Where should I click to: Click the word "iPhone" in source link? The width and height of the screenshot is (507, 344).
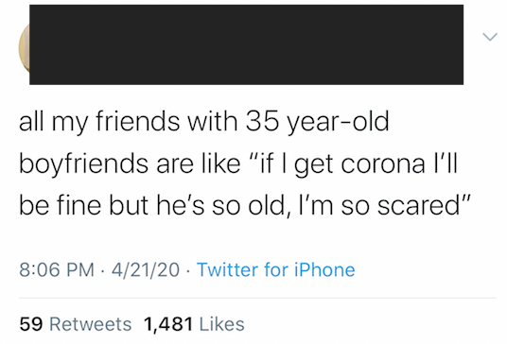[324, 269]
